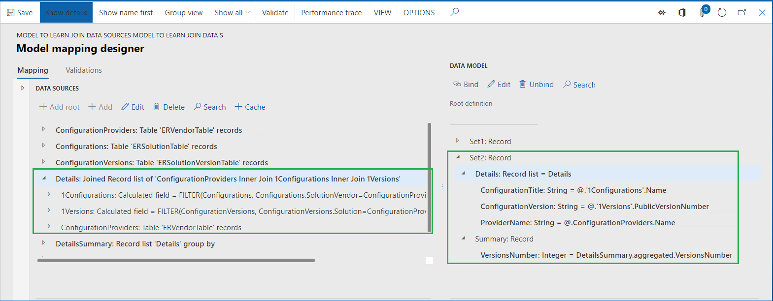The image size is (773, 301).
Task: Toggle Show details button
Action: click(66, 12)
